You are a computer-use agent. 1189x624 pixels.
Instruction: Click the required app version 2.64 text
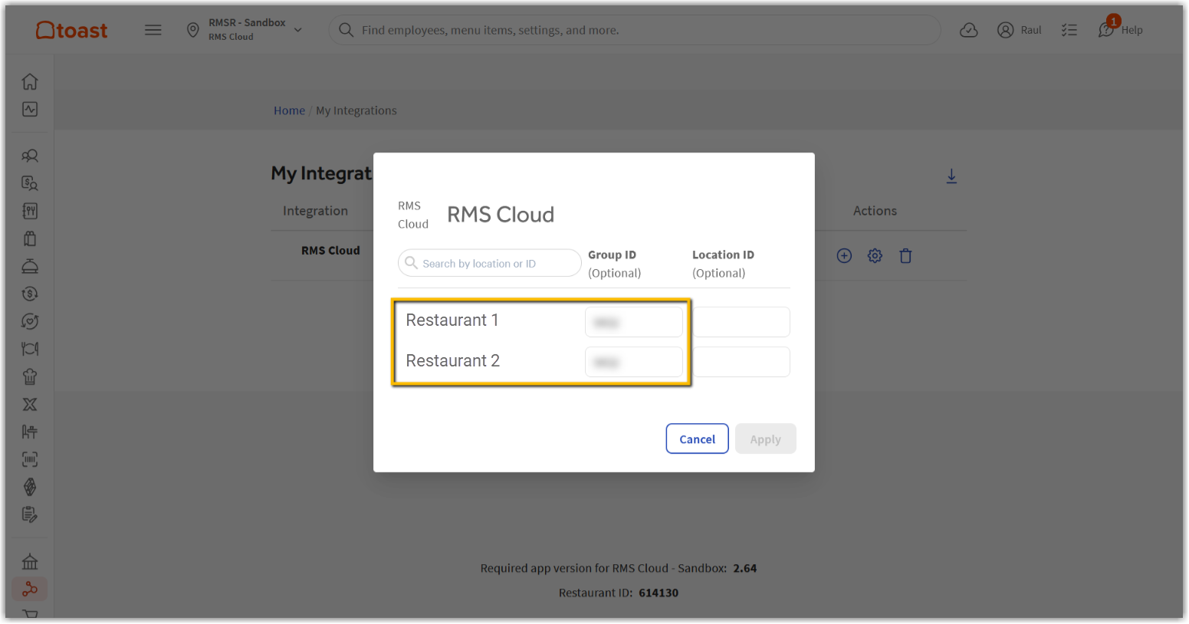coord(619,568)
